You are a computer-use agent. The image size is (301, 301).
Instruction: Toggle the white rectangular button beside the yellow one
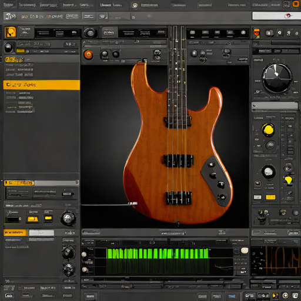tap(257, 197)
